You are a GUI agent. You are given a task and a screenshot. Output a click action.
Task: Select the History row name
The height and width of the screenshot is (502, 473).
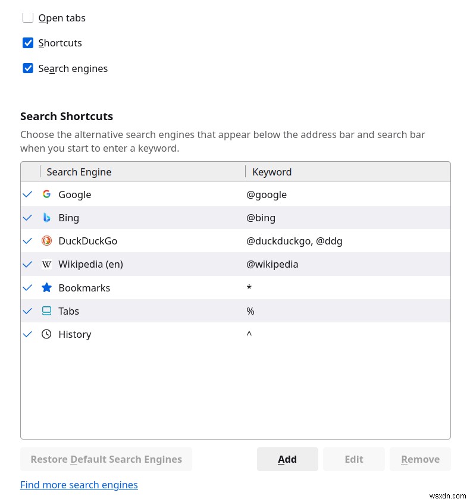click(x=75, y=334)
